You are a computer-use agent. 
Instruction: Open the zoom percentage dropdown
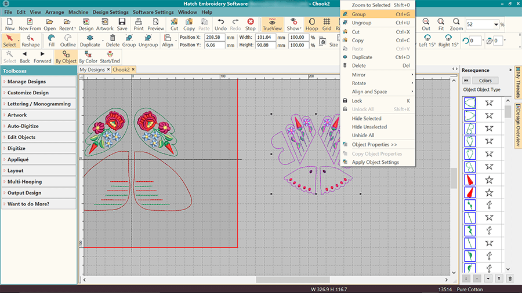tap(496, 24)
